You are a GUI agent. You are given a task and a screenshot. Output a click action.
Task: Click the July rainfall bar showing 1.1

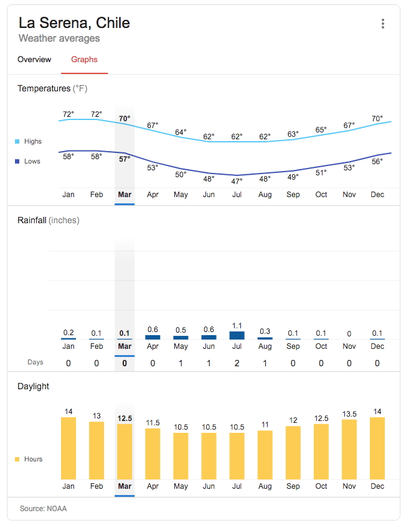(x=237, y=335)
